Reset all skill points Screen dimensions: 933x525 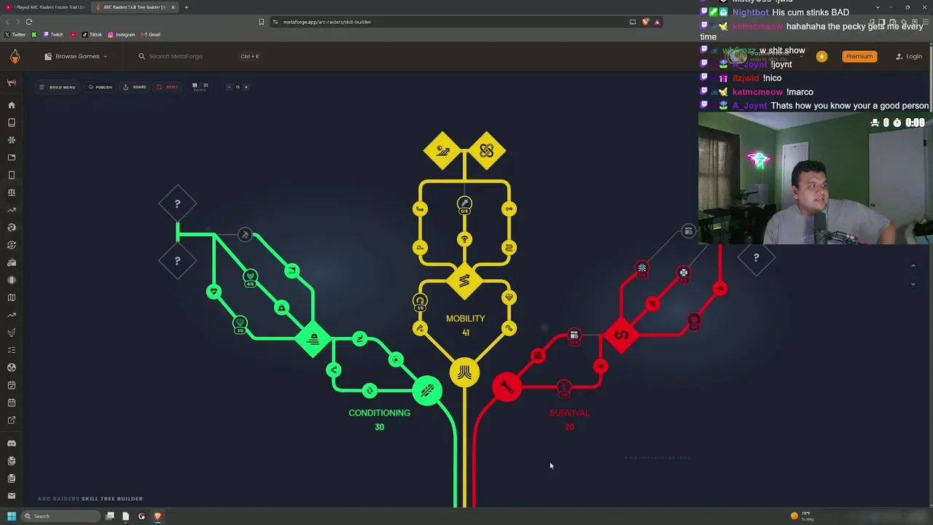pyautogui.click(x=168, y=87)
